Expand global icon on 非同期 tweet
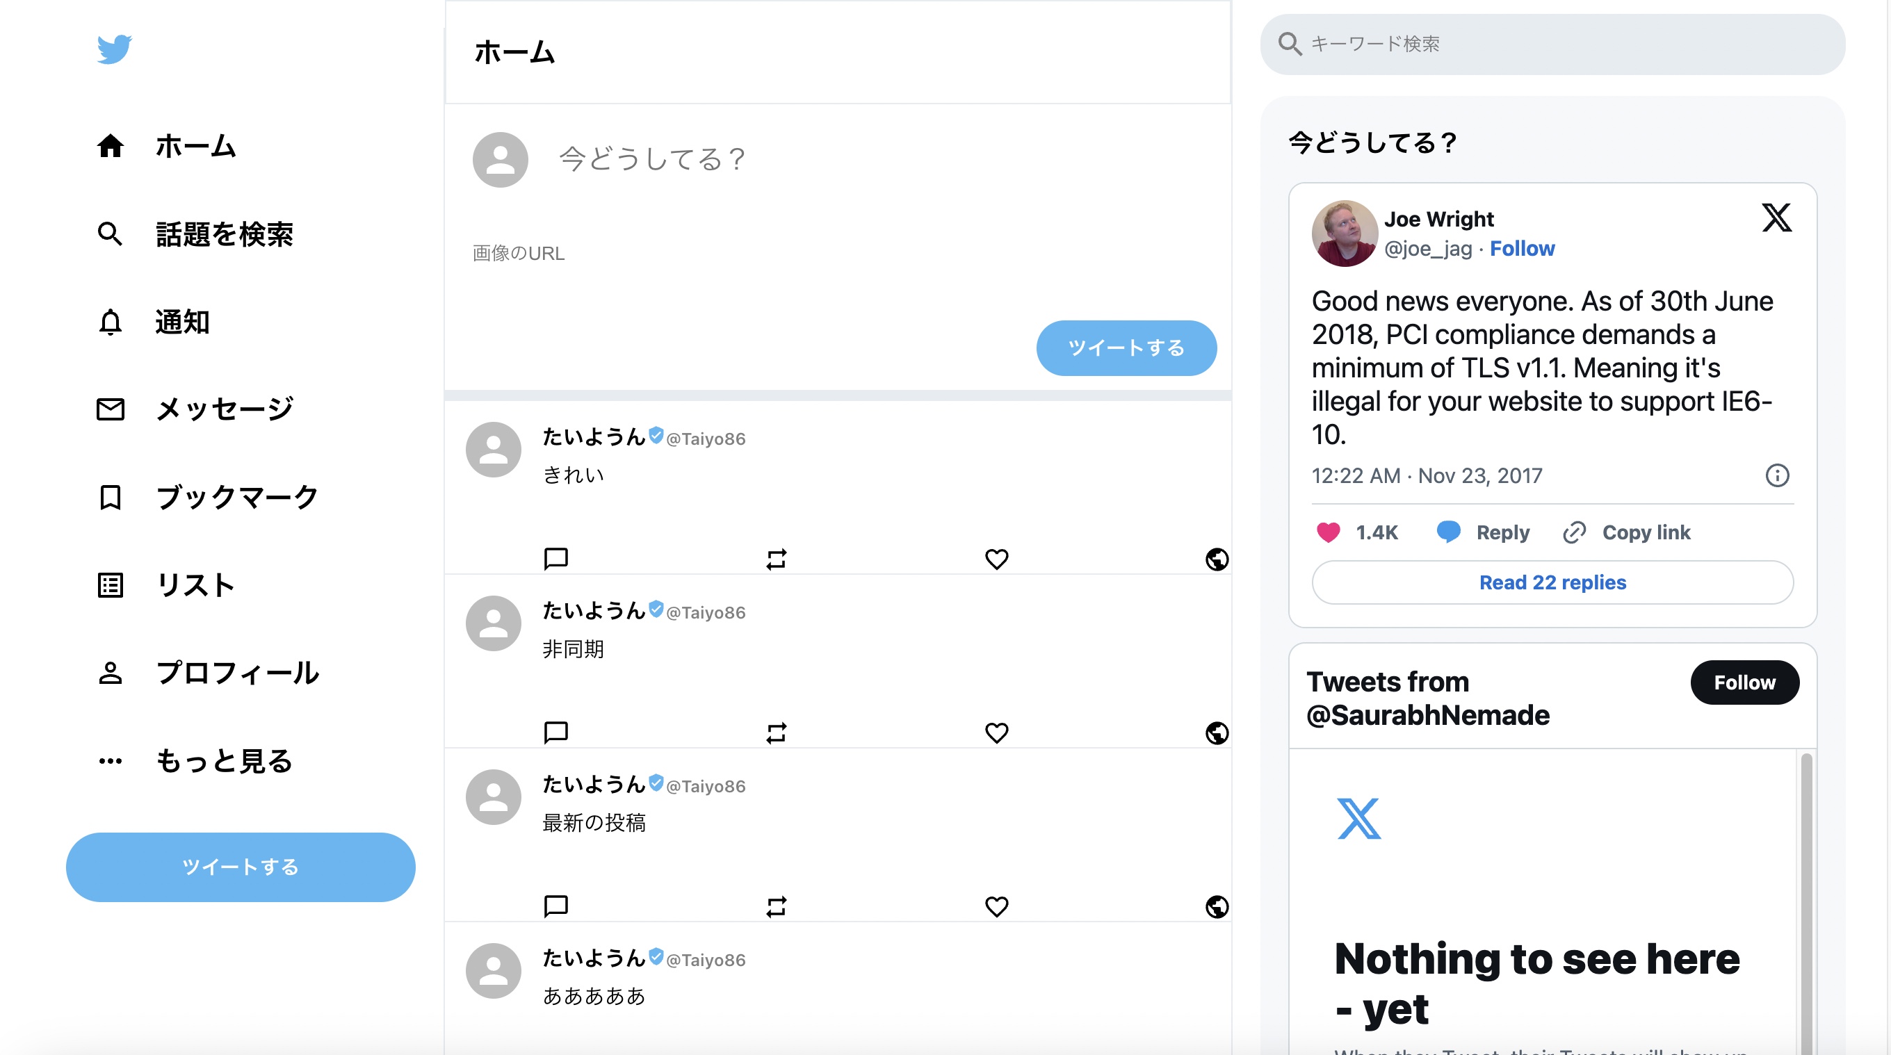 [x=1215, y=733]
